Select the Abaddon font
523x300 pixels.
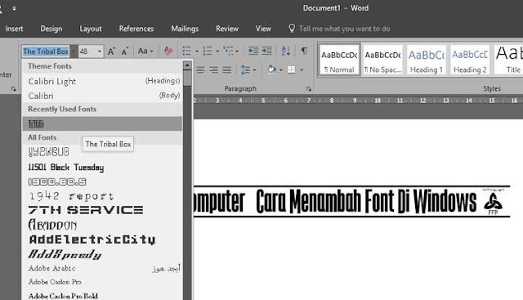click(102, 225)
